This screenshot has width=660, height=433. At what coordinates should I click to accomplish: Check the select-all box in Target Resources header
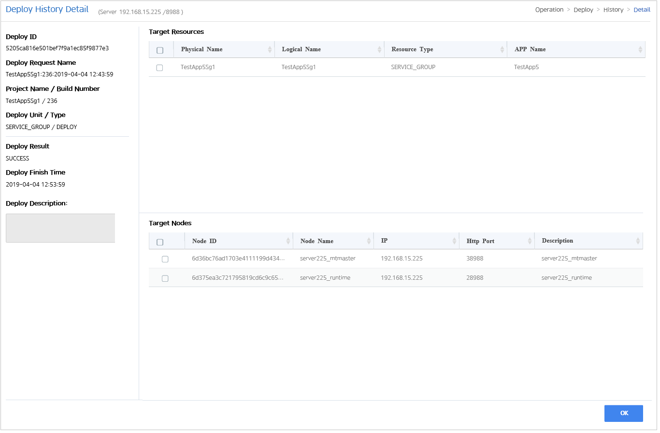tap(160, 50)
